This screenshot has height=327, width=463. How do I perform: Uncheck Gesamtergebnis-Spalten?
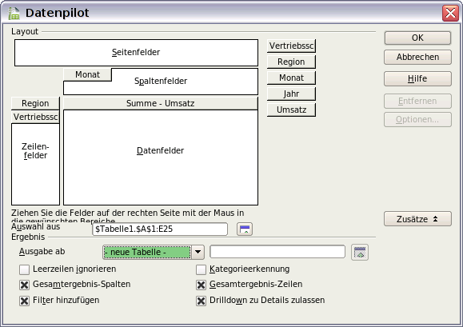24,285
